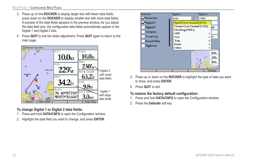Select the WTR TEMP 63.2°F data field
This screenshot has width=253, height=165.
[x=88, y=75]
